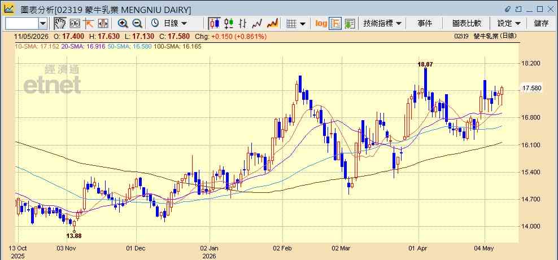Click the 儲存 save button
Viewport: 558px width, 260px height.
541,24
